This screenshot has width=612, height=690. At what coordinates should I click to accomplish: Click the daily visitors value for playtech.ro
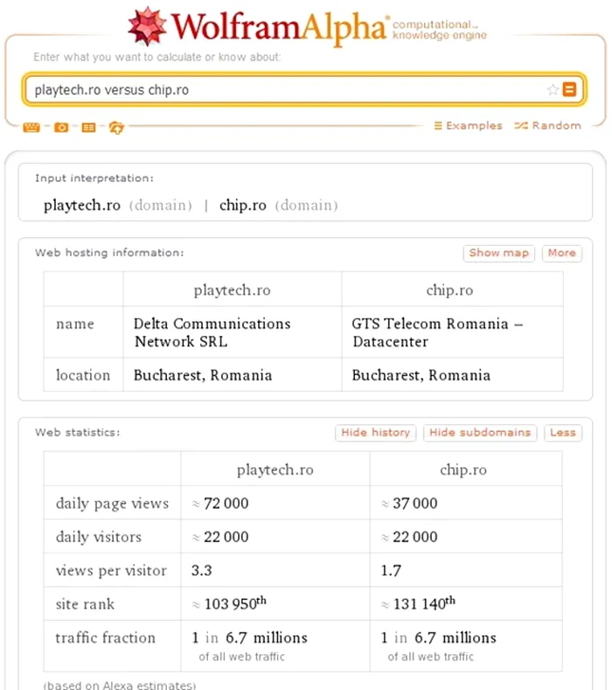(x=220, y=537)
